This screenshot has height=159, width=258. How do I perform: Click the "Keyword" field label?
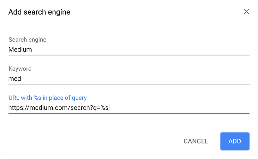pos(20,69)
